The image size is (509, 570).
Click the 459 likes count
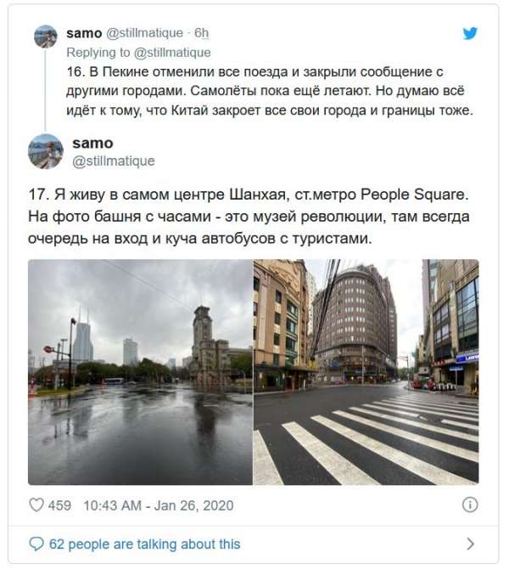59,505
